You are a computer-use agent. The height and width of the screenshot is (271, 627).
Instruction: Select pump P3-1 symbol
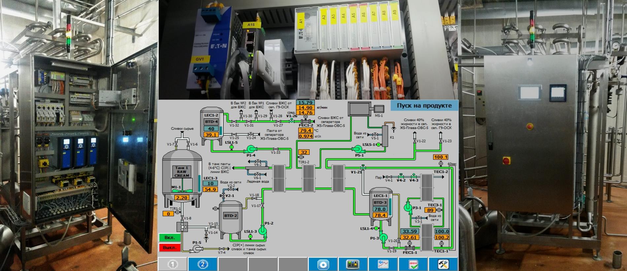click(407, 208)
